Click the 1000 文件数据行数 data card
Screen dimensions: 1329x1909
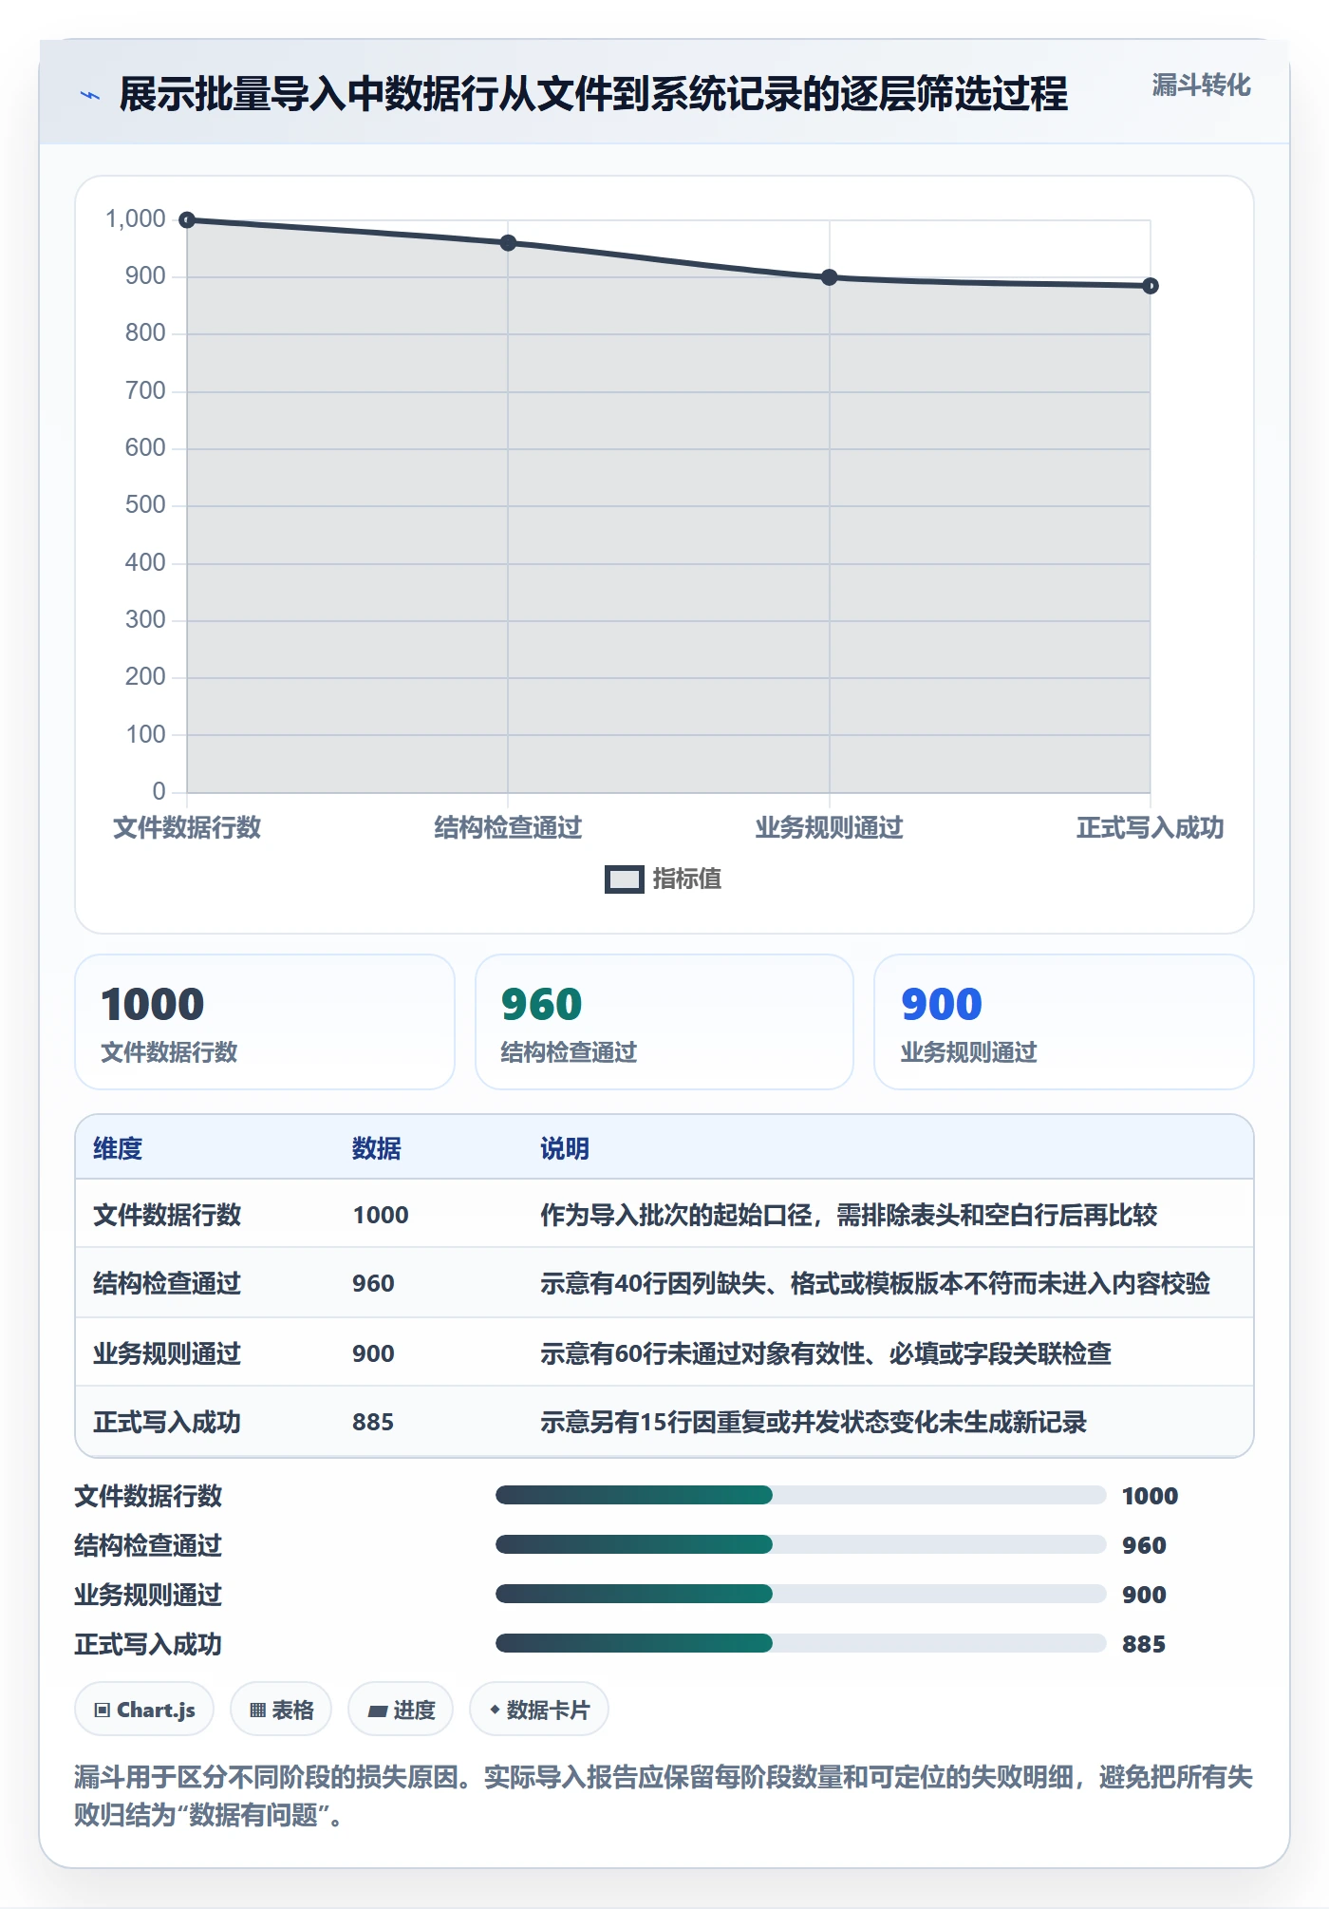pyautogui.click(x=265, y=1022)
